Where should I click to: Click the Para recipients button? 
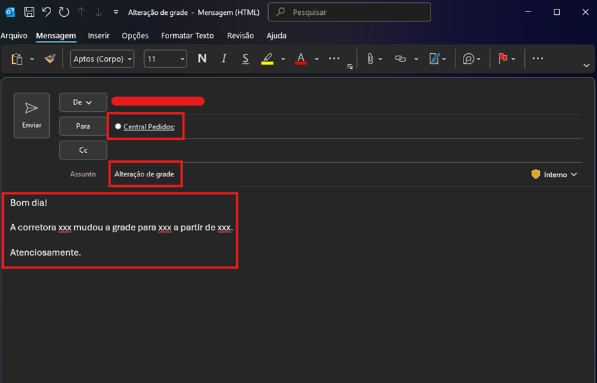coord(83,127)
